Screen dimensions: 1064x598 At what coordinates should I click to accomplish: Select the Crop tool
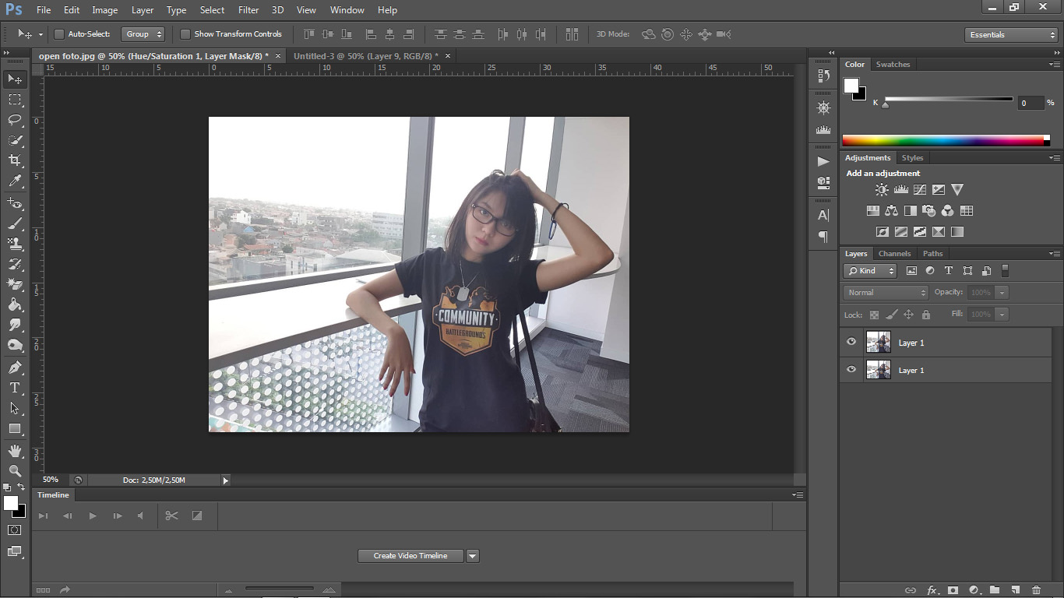15,160
